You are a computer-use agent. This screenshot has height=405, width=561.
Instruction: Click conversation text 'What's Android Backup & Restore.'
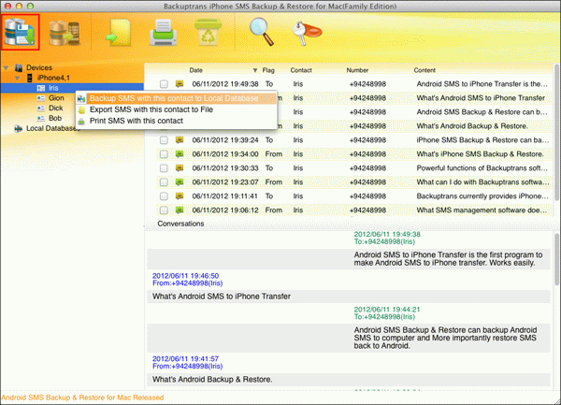click(212, 379)
